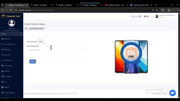Image resolution: width=180 pixels, height=101 pixels.
Task: Click the zoom magnifier icon in address bar
Action: click(153, 10)
